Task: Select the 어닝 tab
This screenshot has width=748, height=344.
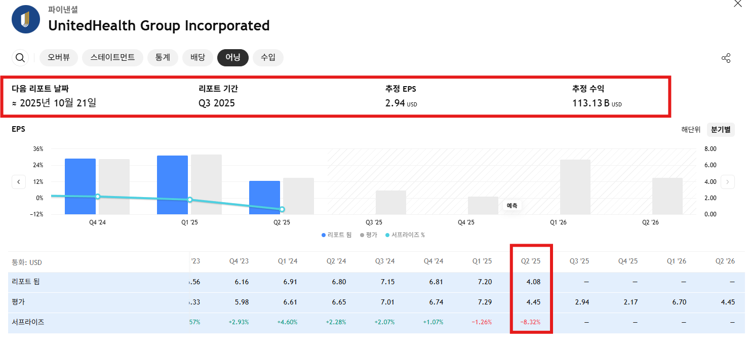Action: coord(233,58)
